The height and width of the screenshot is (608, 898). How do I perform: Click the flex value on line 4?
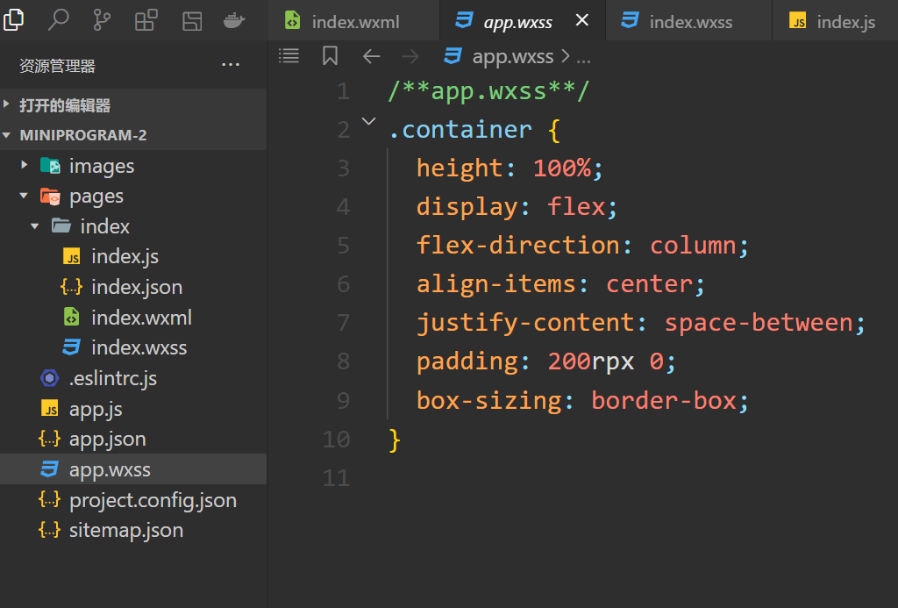coord(575,206)
